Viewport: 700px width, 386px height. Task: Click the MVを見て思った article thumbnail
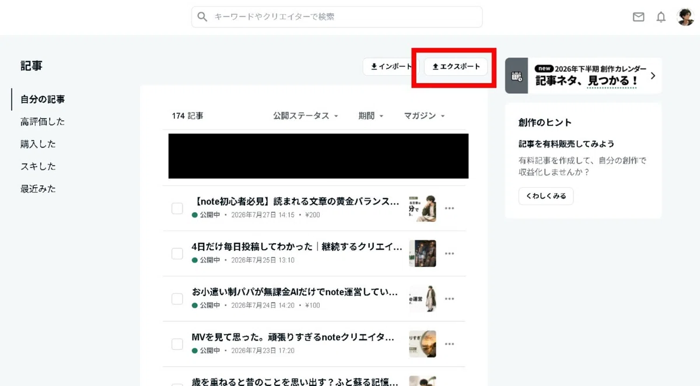[422, 344]
